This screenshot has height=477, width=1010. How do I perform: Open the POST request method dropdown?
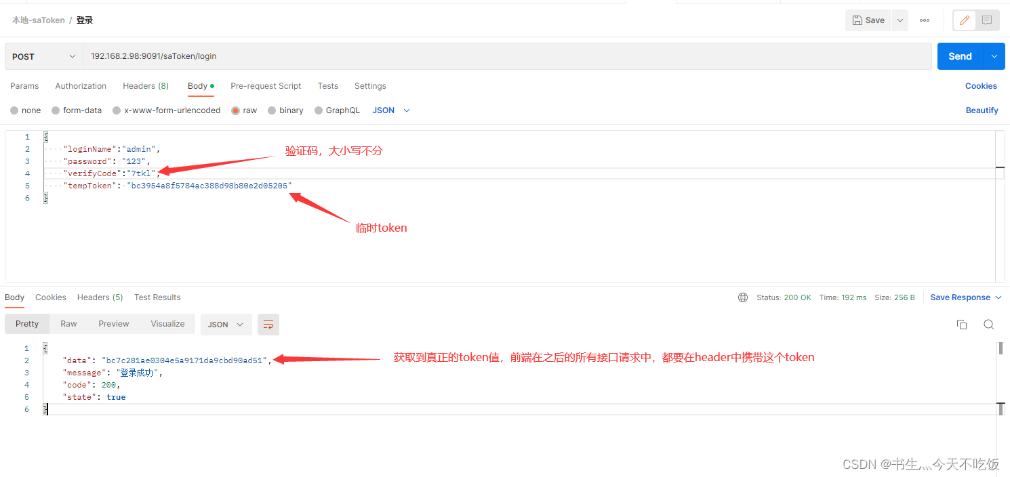click(43, 56)
